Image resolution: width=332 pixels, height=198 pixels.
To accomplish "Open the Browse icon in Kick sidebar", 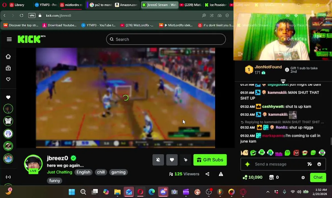I will [x=8, y=68].
